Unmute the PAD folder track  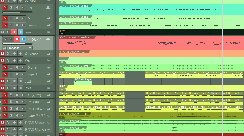(x=3, y=88)
